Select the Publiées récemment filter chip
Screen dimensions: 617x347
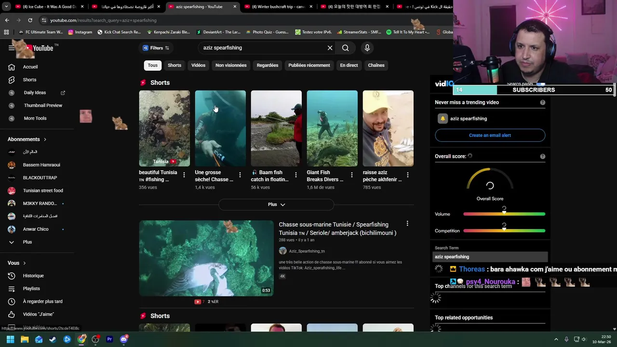(x=309, y=65)
